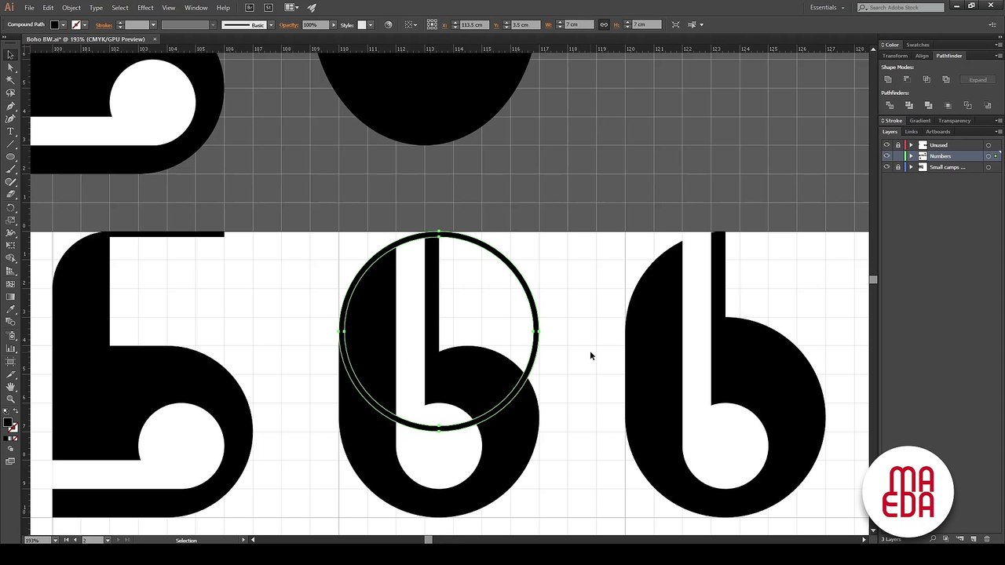Select the Eyedropper tool
Screen dimensions: 1005x565
[x=10, y=309]
